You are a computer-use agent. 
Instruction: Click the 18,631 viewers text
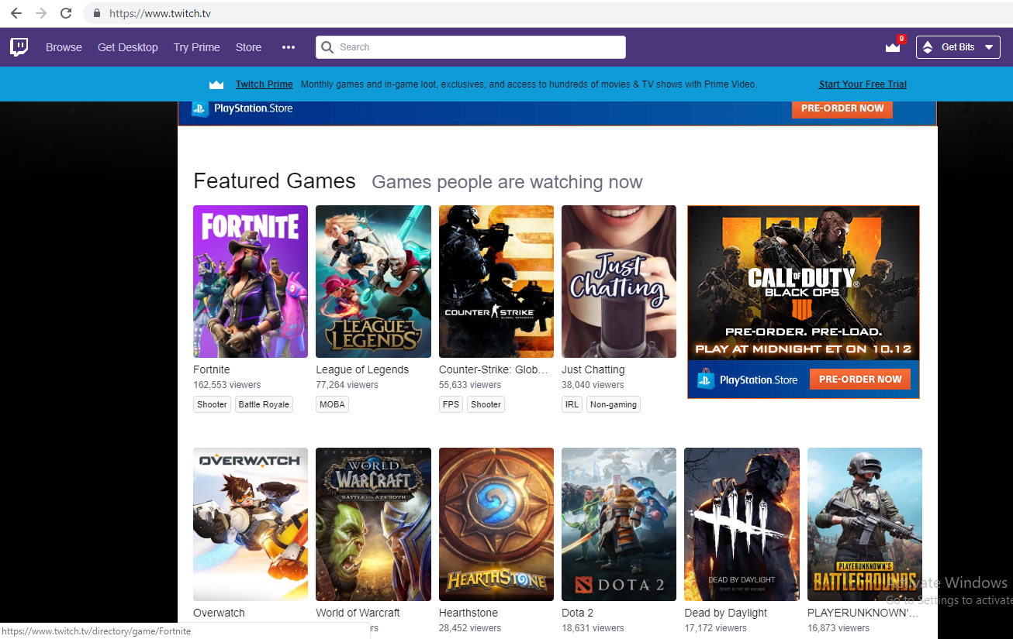coord(593,628)
